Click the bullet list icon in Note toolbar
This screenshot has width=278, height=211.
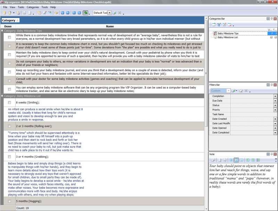[258, 160]
